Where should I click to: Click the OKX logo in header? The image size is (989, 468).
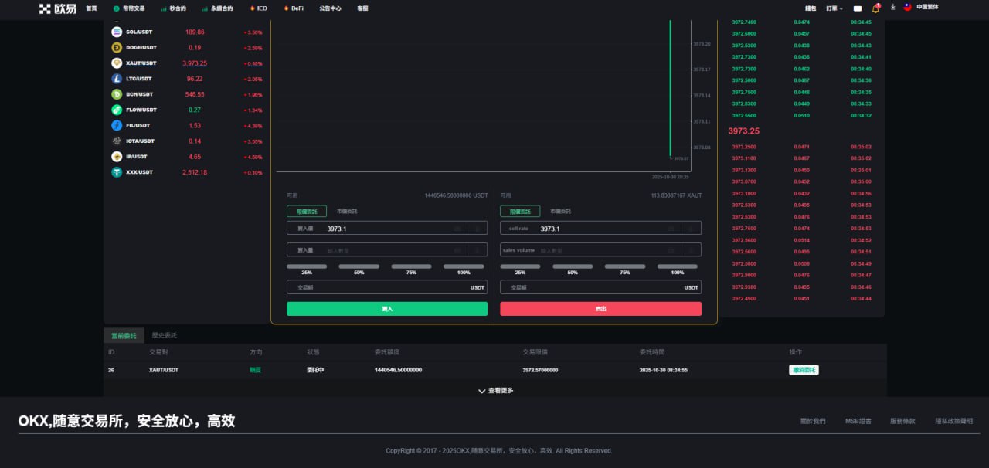point(58,8)
